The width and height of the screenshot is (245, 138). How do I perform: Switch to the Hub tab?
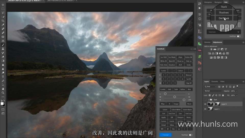pos(226,2)
